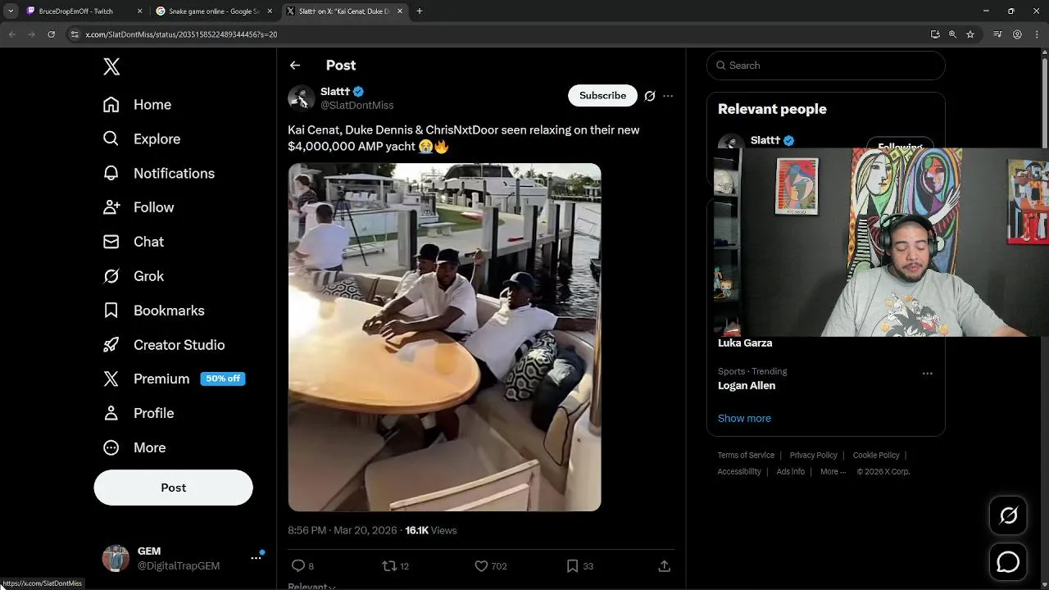Viewport: 1049px width, 590px height.
Task: Click GEM account avatar
Action: coord(116,558)
